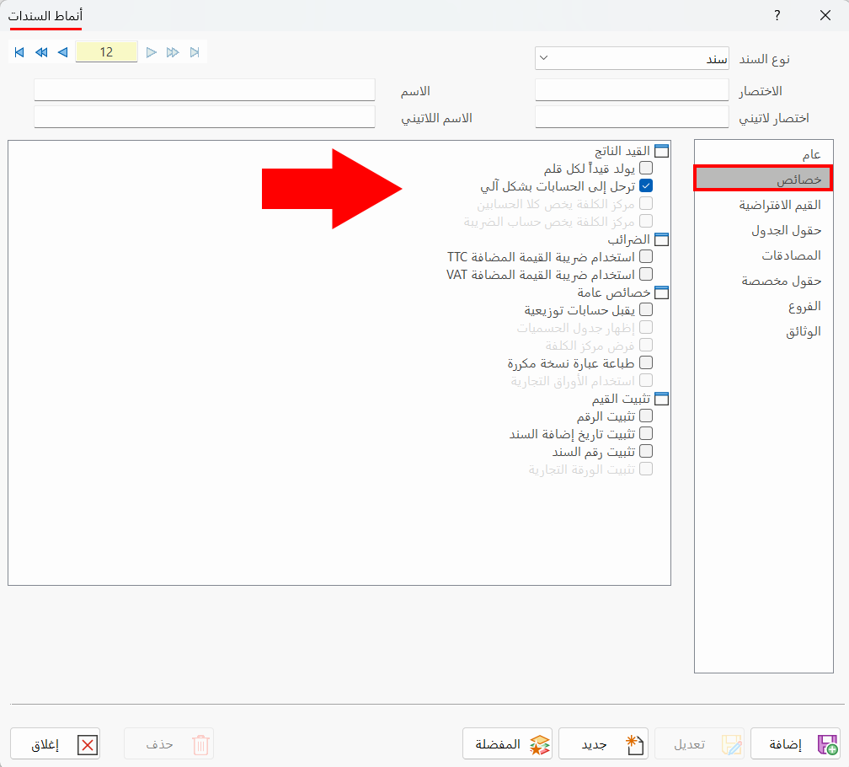Viewport: 849px width, 767px height.
Task: Click the إغلاق button
Action: click(x=56, y=743)
